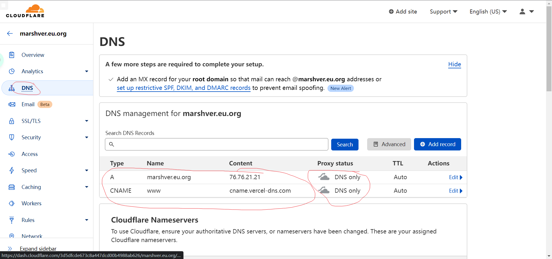Click the Email envelope icon

12,105
